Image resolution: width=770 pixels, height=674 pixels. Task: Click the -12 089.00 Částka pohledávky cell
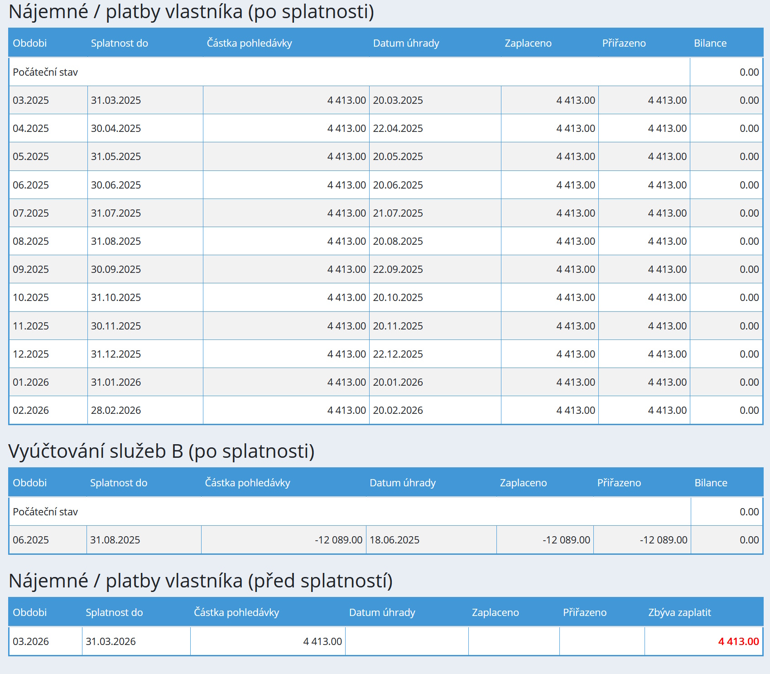click(x=338, y=540)
